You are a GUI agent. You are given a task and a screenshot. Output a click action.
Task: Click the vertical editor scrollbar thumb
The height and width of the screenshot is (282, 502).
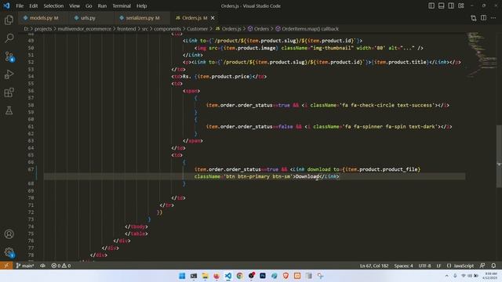(499, 156)
